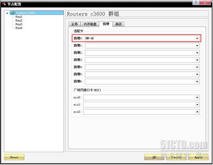
Task: Select Rou2 in the tree
Action: click(19, 21)
